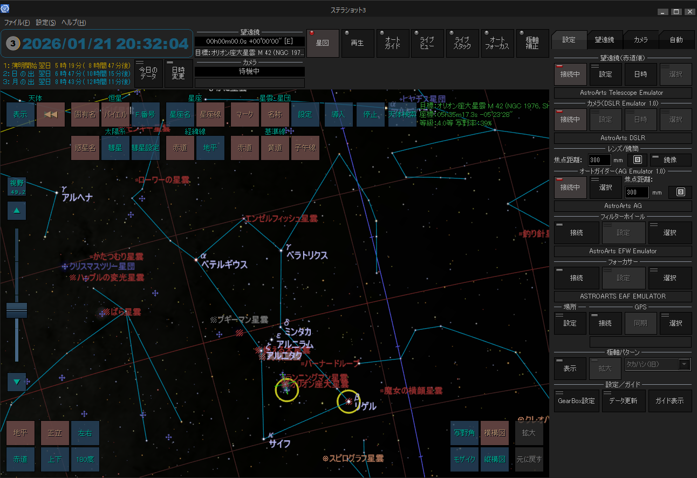Switch to the カメラ tab
697x478 pixels.
[x=640, y=40]
